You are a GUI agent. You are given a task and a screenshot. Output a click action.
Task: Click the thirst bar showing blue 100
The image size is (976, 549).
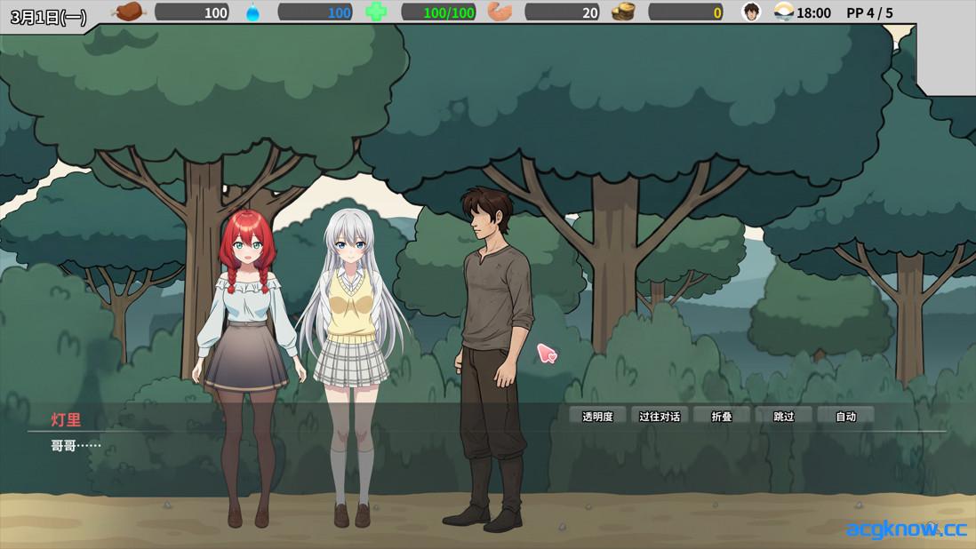point(315,12)
